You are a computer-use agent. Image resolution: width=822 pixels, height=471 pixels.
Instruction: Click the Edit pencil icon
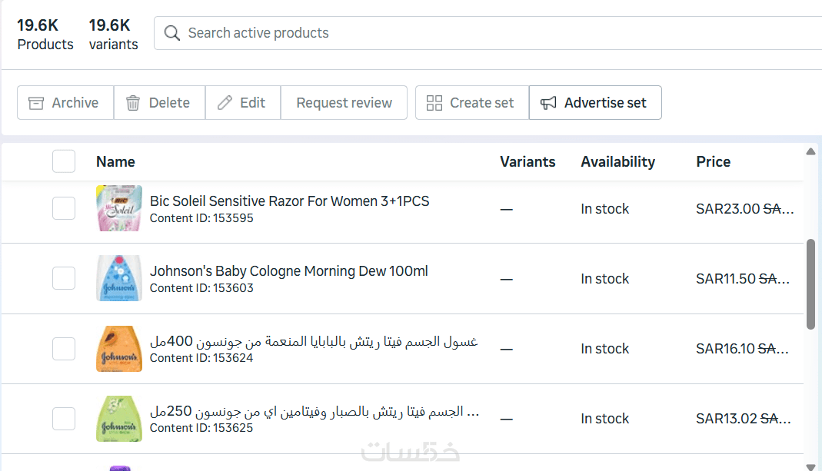tap(225, 103)
